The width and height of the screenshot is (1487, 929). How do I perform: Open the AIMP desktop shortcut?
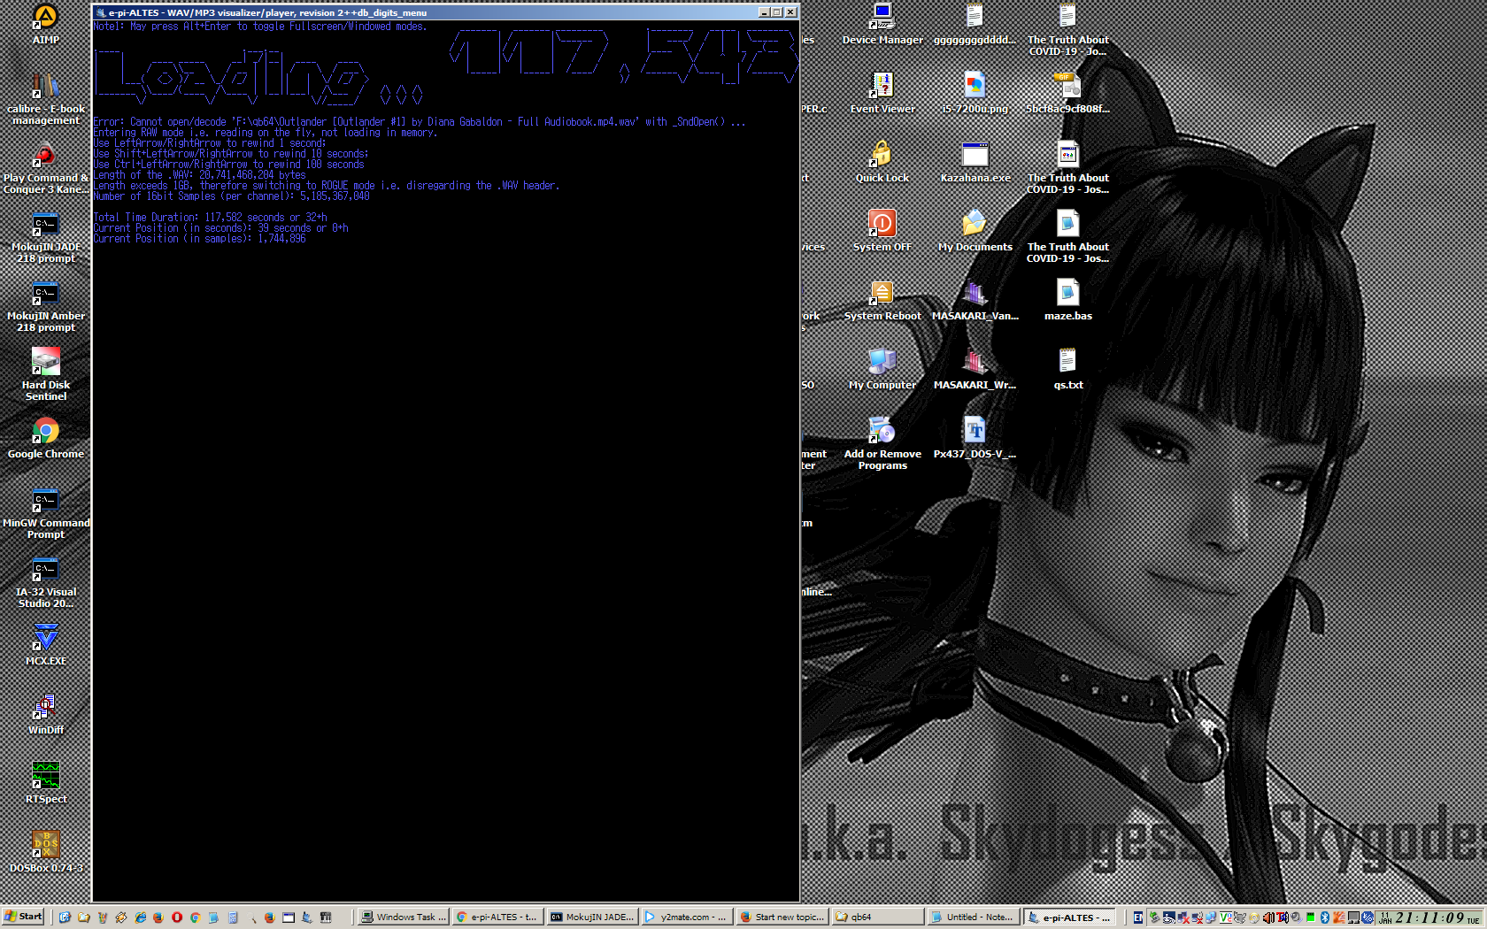pyautogui.click(x=45, y=23)
